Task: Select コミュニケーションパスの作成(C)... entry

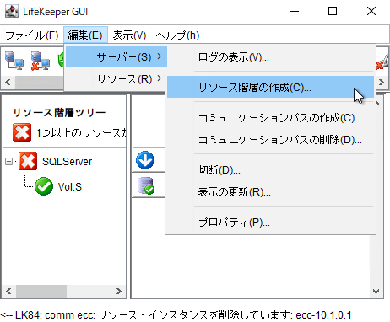Action: [270, 118]
